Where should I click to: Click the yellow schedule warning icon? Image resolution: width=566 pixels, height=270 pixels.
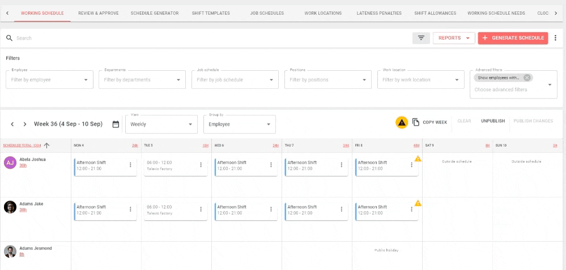[x=402, y=123]
